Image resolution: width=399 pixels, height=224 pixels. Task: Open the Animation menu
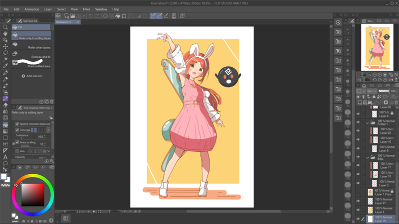(x=31, y=9)
